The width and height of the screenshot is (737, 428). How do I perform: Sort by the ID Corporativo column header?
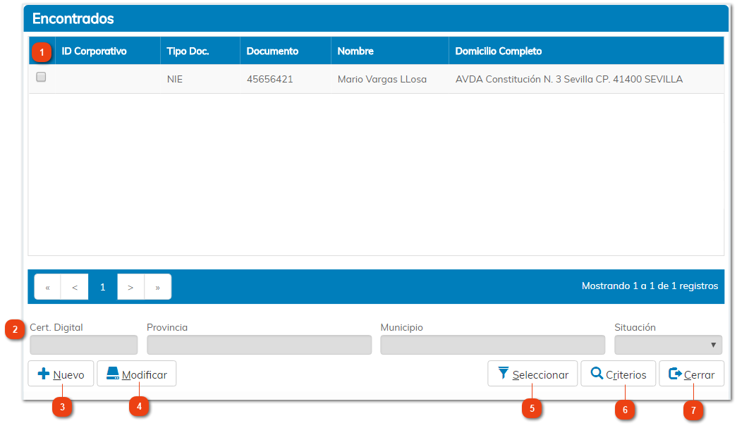tap(95, 51)
